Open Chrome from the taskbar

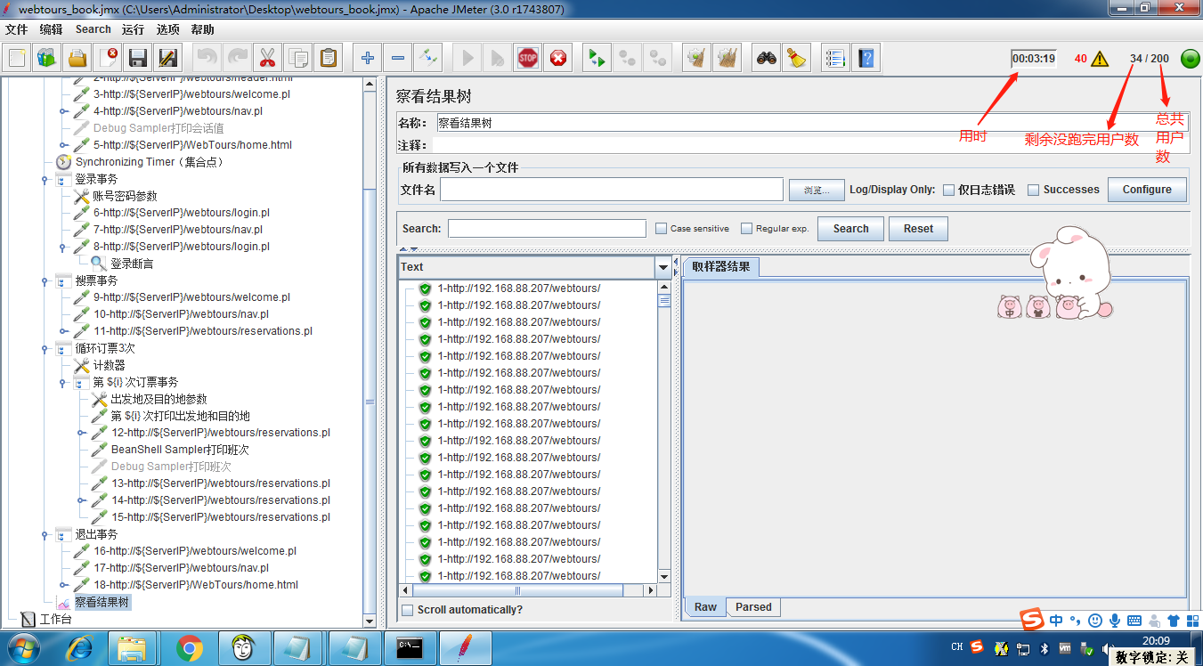(x=189, y=649)
